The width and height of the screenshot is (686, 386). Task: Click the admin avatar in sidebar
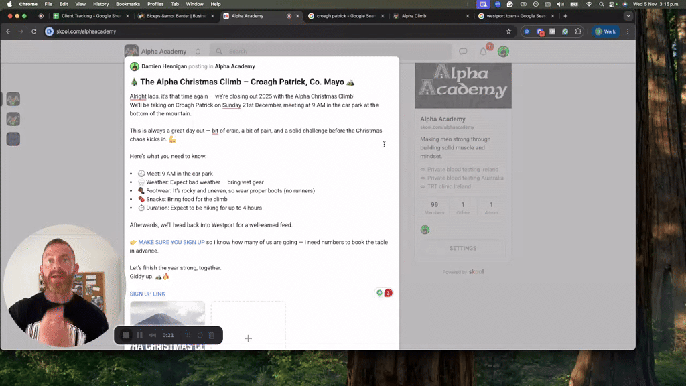point(425,230)
